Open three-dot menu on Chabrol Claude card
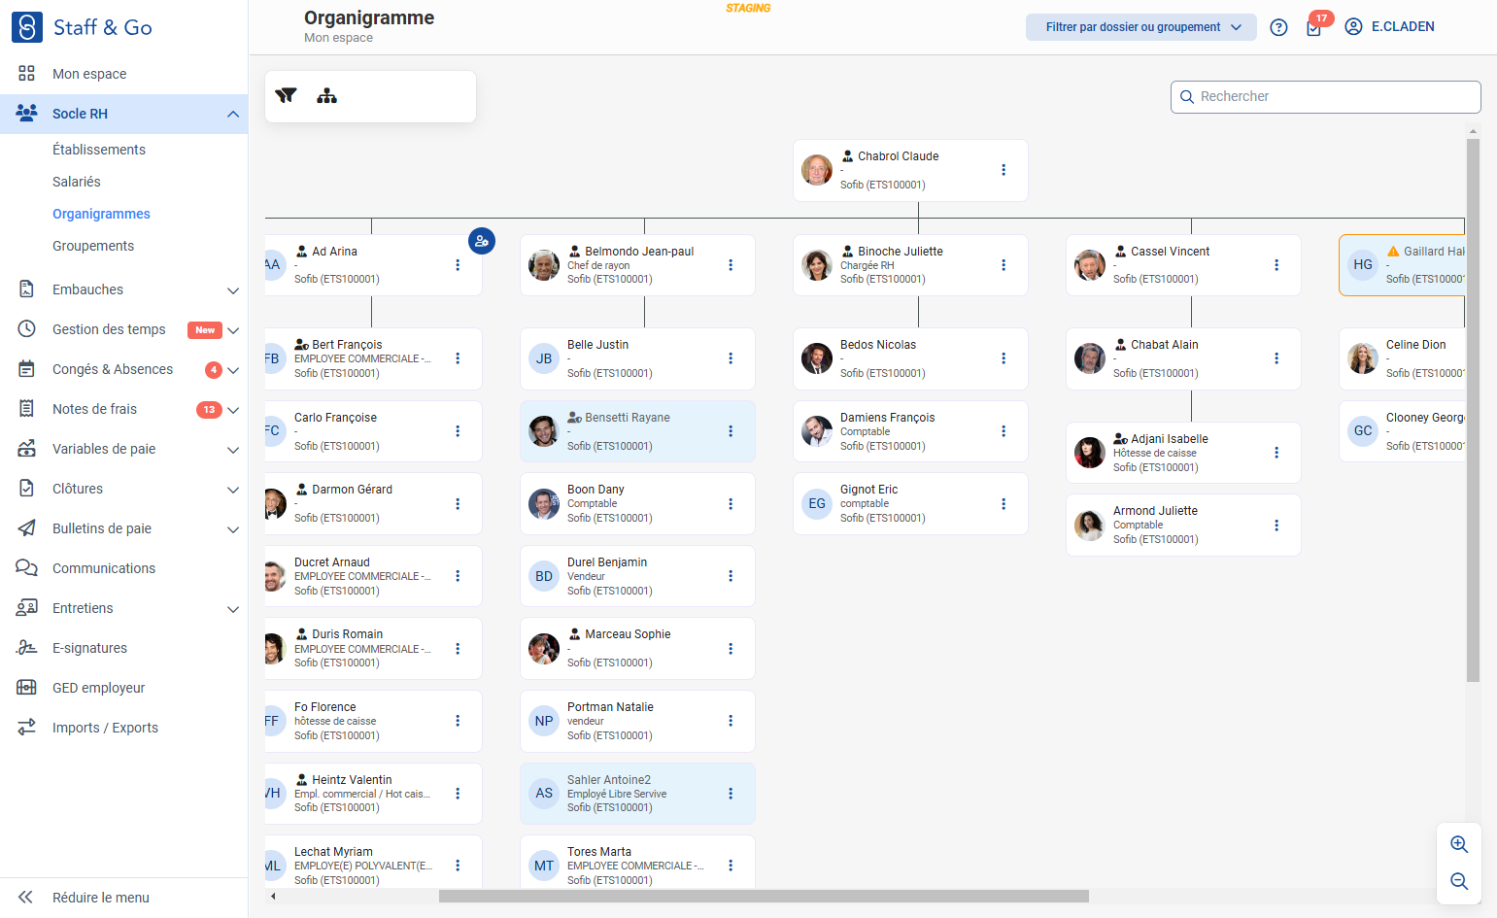The image size is (1497, 918). click(1004, 170)
